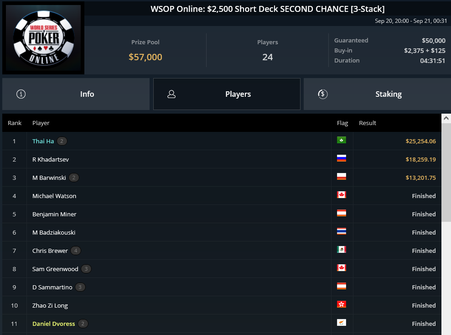Click the players list scrollbar thumb
Viewport: 451px width, 335px height.
tap(446, 173)
